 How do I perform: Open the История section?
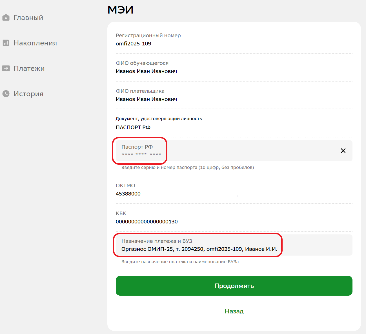click(x=28, y=94)
